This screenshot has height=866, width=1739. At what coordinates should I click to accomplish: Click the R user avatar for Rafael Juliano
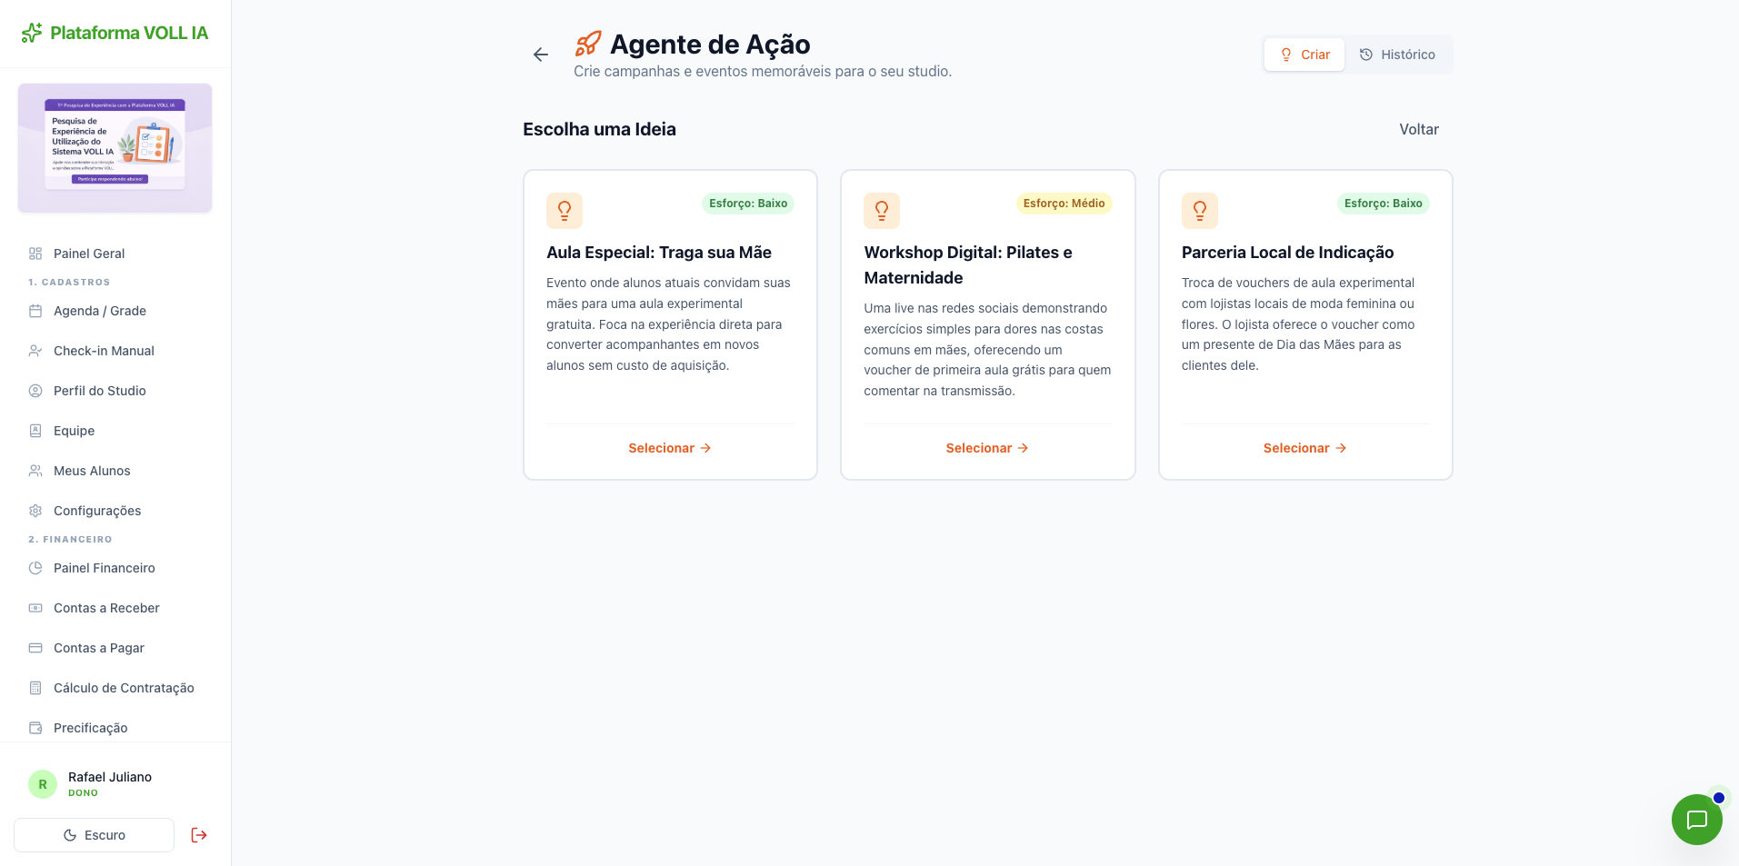(43, 784)
